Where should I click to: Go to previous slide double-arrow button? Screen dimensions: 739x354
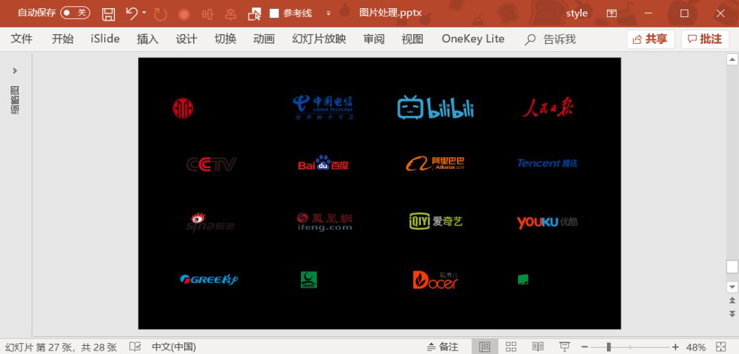(732, 300)
